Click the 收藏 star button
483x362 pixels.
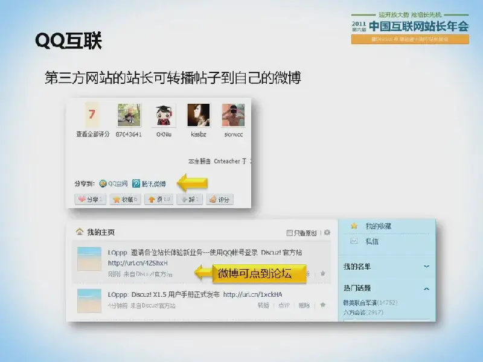[125, 200]
